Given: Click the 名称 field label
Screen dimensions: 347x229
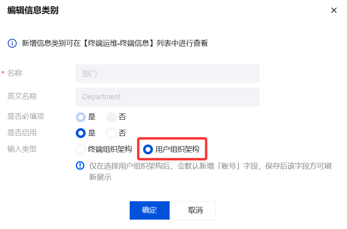Looking at the screenshot, I should [15, 73].
